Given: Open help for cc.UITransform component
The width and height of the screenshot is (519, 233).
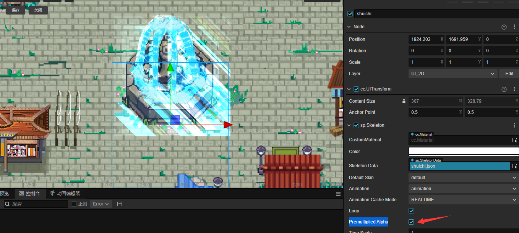Looking at the screenshot, I should tap(504, 89).
